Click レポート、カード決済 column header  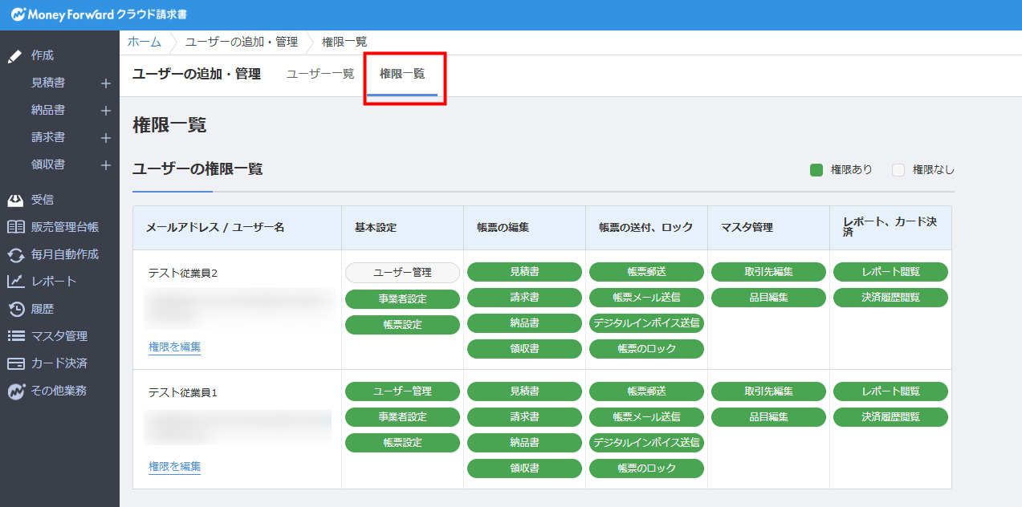pyautogui.click(x=890, y=227)
